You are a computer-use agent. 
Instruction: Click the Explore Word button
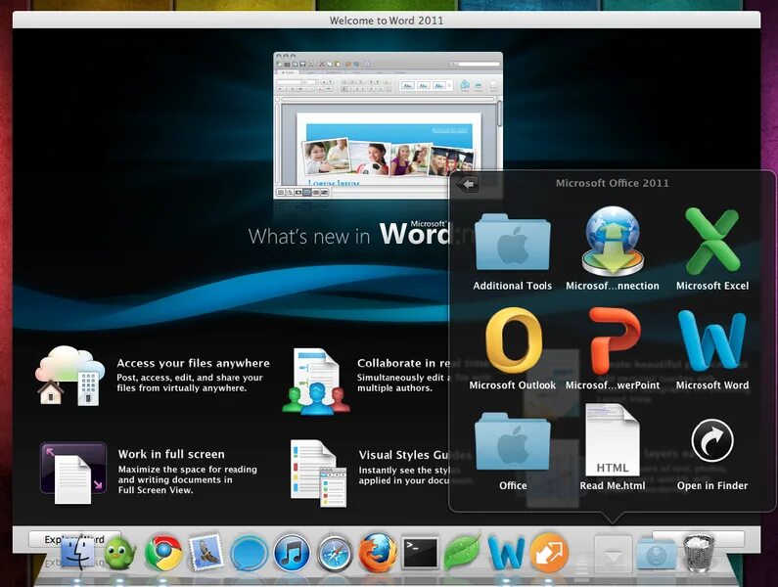[x=74, y=539]
